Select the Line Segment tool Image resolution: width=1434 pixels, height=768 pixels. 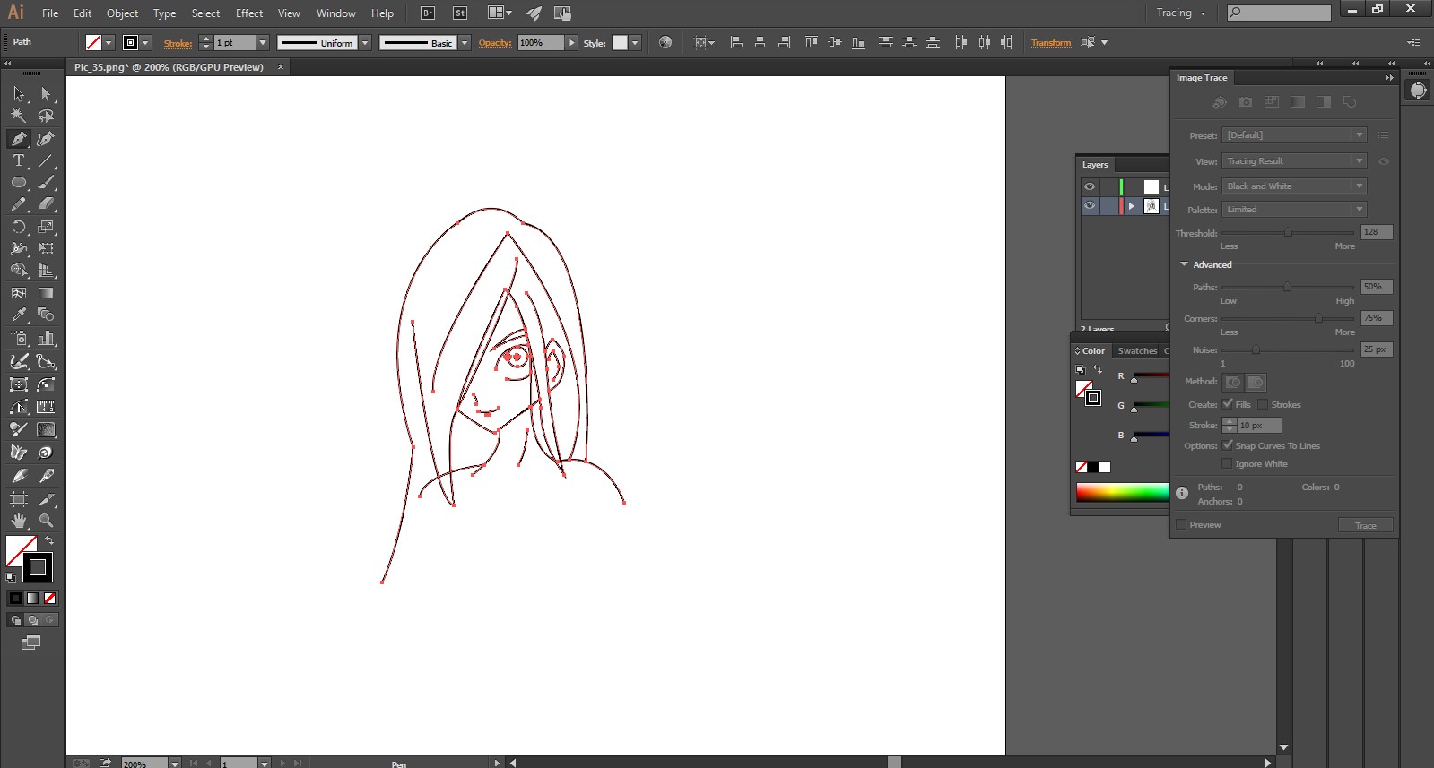tap(46, 160)
